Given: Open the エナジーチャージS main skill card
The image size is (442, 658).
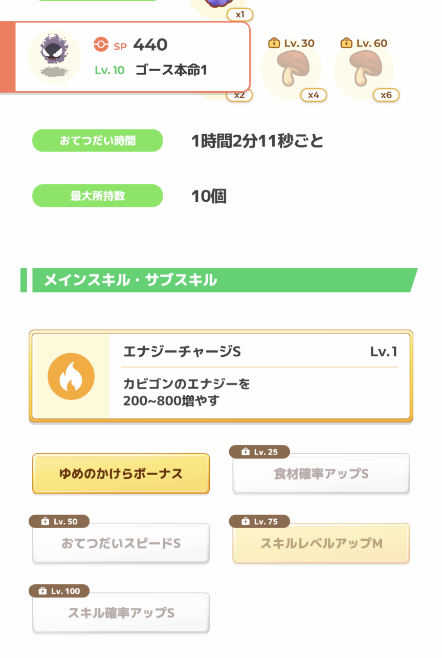Looking at the screenshot, I should [x=221, y=376].
